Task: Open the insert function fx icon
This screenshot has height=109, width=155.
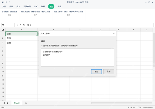Action: coord(24,25)
